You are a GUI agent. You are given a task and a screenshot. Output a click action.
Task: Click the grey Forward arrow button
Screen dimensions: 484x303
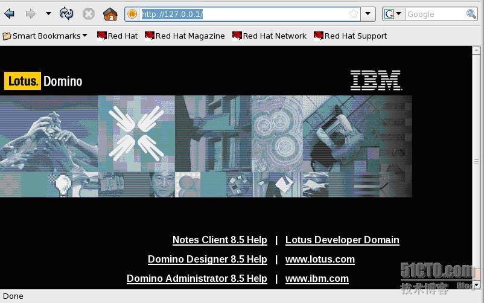(30, 14)
